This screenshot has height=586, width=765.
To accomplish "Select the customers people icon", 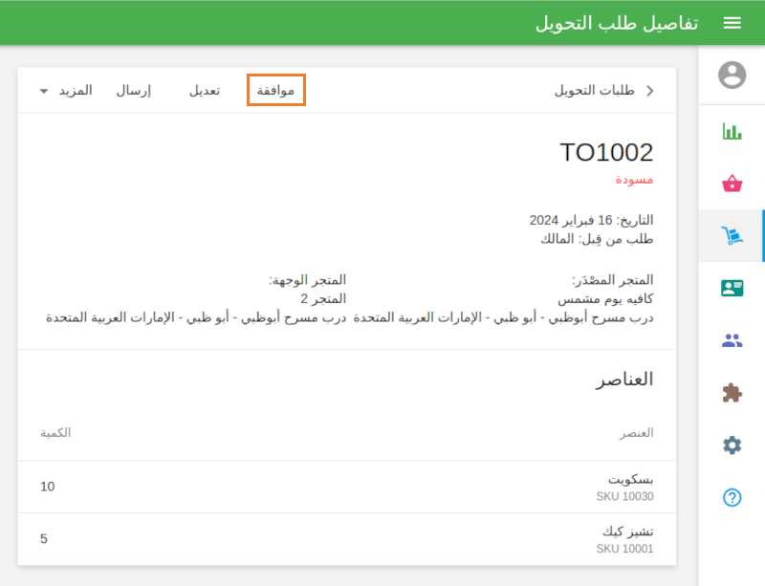I will [731, 339].
